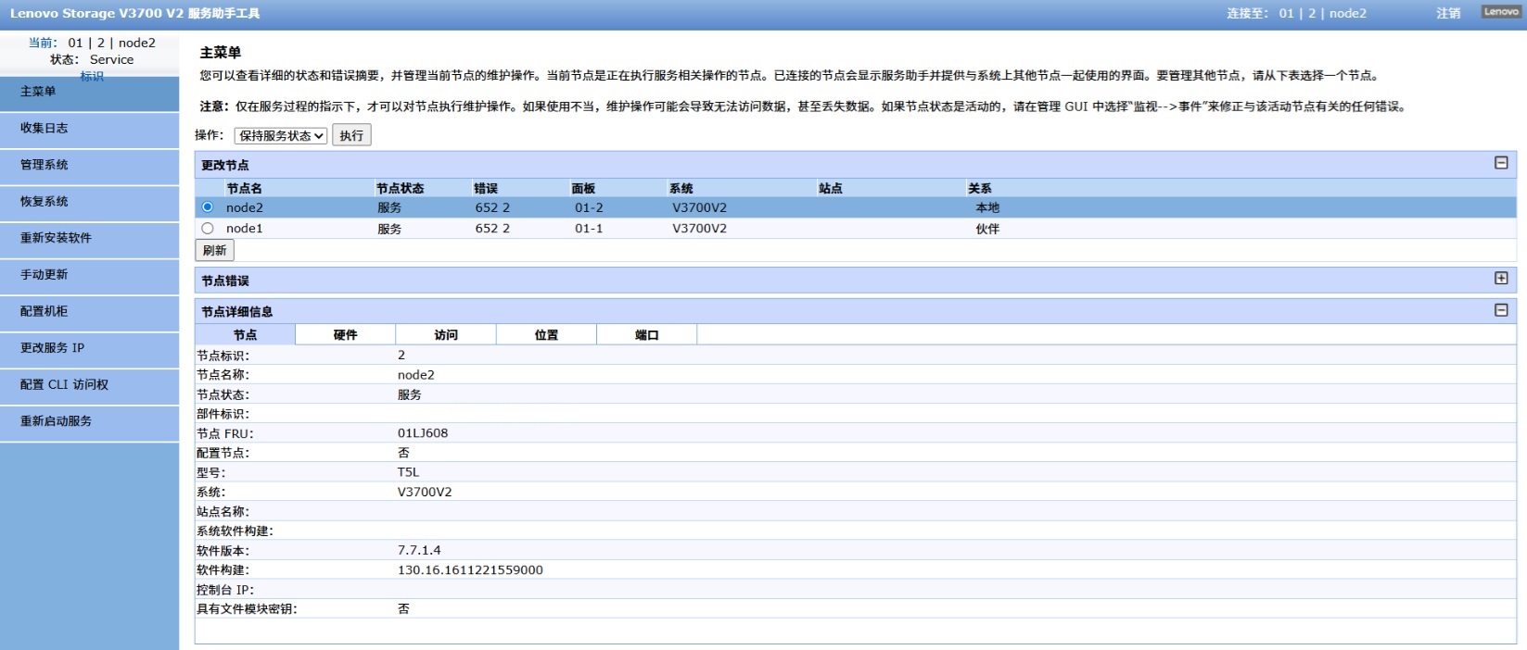
Task: Click the node1 name cell
Action: click(x=245, y=228)
